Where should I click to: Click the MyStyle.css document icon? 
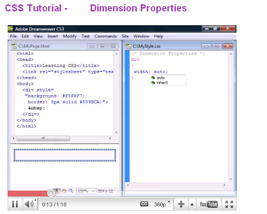128,46
